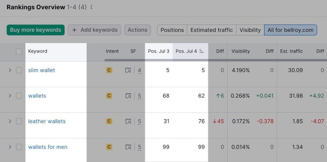The height and width of the screenshot is (162, 327).
Task: Click Jul 4 position 76 for leather wallets
Action: tap(201, 121)
